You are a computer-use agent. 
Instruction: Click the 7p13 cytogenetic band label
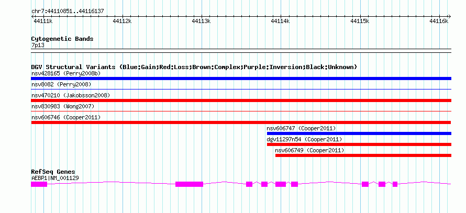click(x=38, y=46)
